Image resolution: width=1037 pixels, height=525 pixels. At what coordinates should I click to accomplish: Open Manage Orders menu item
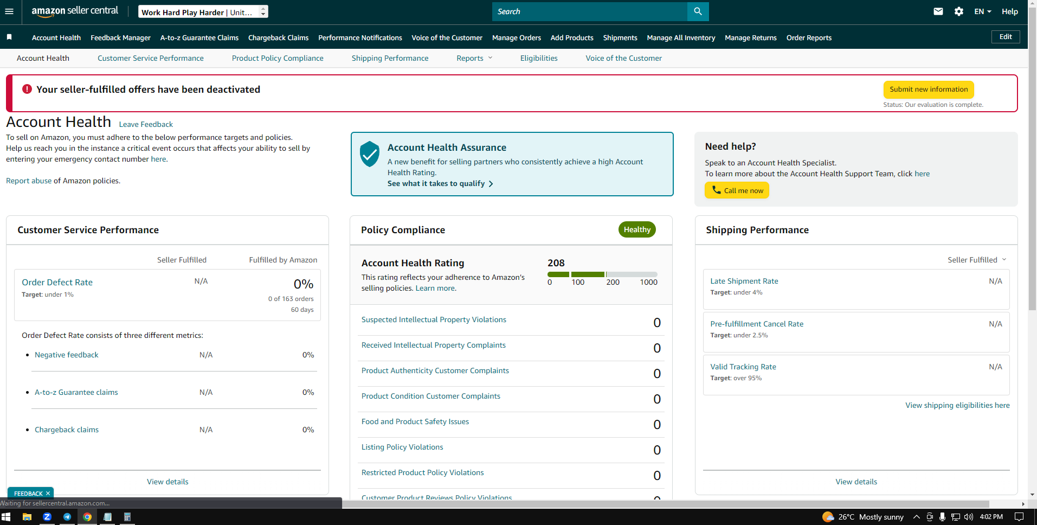(517, 37)
